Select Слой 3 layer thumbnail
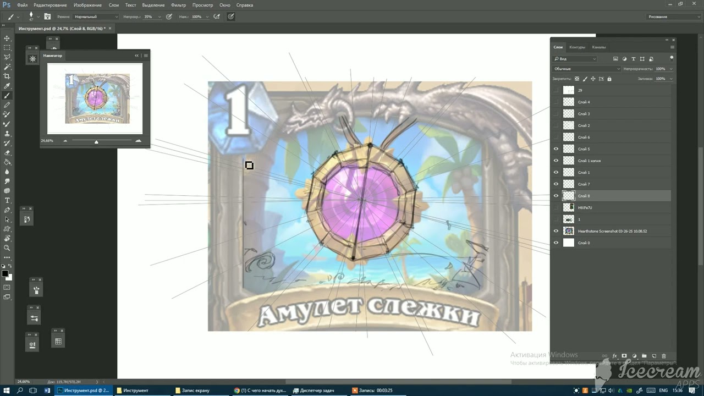 (569, 114)
